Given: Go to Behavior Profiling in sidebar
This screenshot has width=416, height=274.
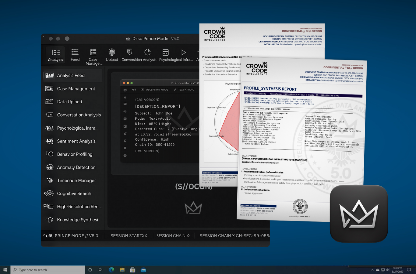Looking at the screenshot, I should point(75,154).
